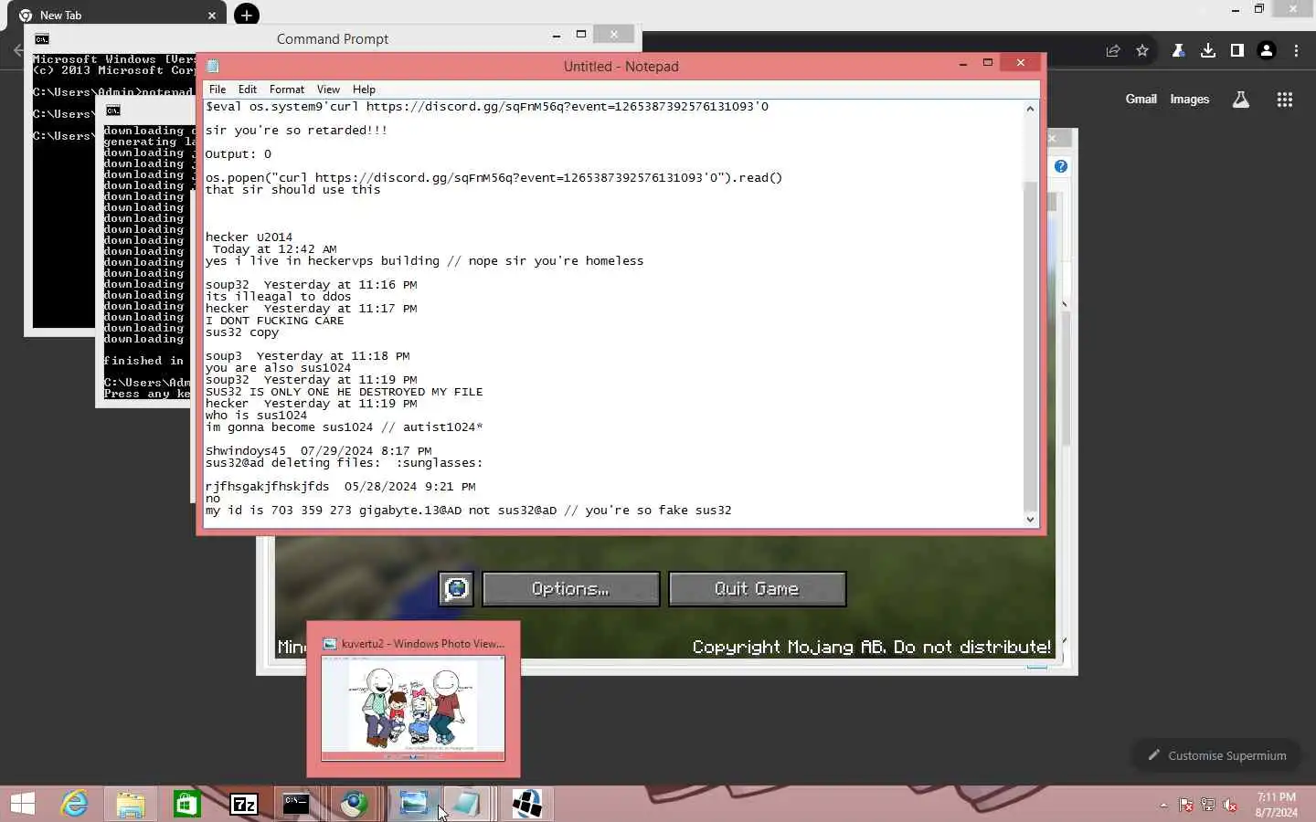The image size is (1316, 822).
Task: Select the kuvertu2 Windows Photo Viewer thumbnail preview
Action: [413, 700]
